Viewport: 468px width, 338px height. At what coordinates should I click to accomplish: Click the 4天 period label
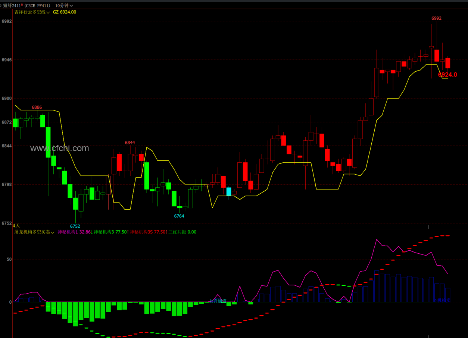click(x=16, y=226)
